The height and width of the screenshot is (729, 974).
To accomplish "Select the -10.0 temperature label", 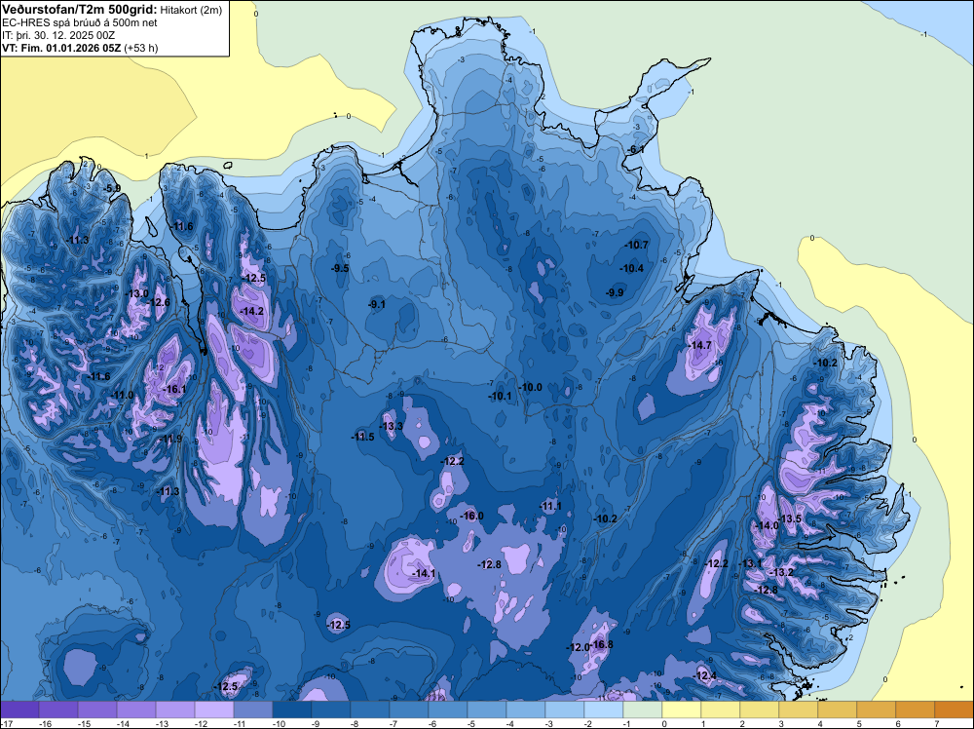I will tap(531, 387).
